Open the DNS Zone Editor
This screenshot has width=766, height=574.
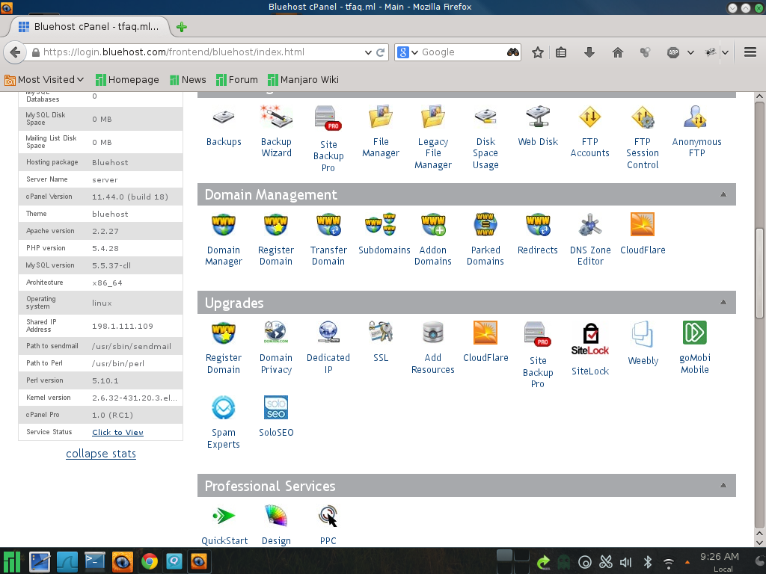click(590, 225)
